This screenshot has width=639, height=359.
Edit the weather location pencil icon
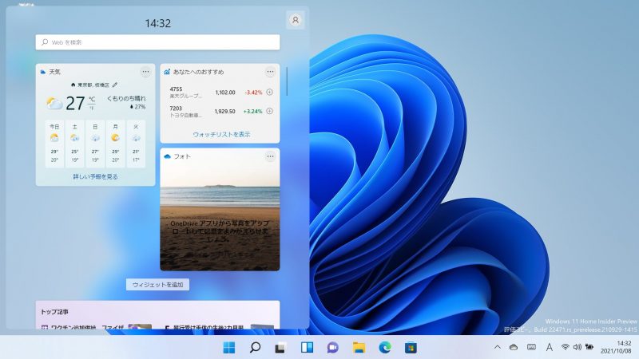coord(115,85)
